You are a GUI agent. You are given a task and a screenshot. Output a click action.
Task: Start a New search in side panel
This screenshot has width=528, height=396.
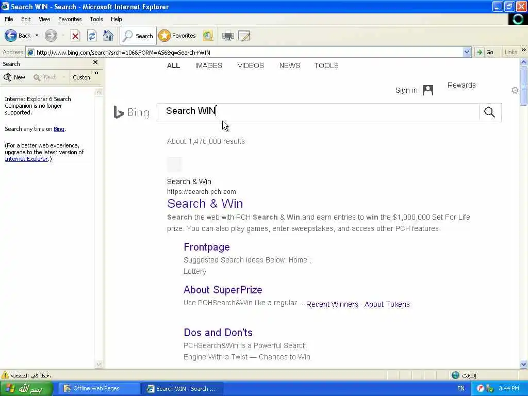(14, 77)
